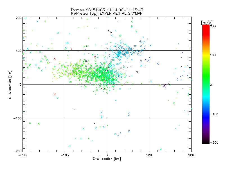Screen dimensions: 225x169
Task: Click the yellow region of the colorbar
Action: [206, 55]
